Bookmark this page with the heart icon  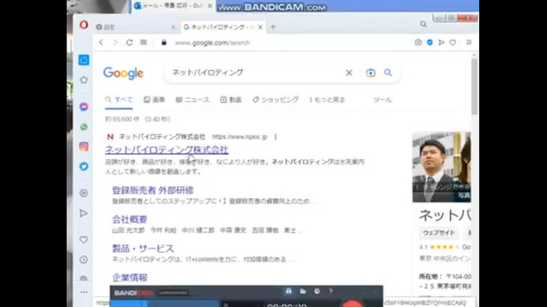(x=452, y=43)
